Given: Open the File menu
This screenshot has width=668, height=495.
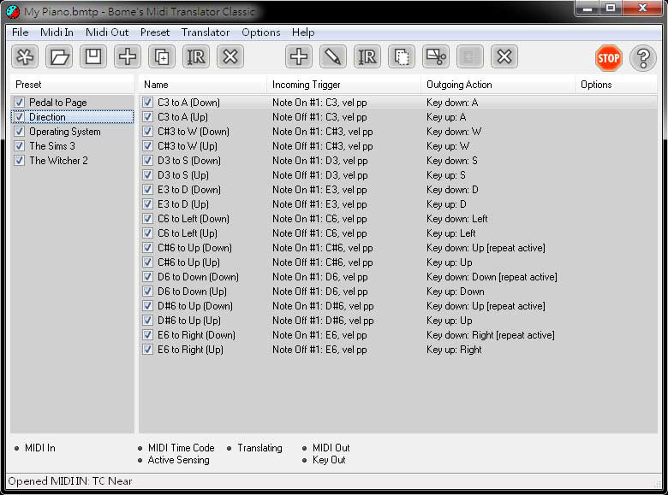Looking at the screenshot, I should click(x=20, y=32).
